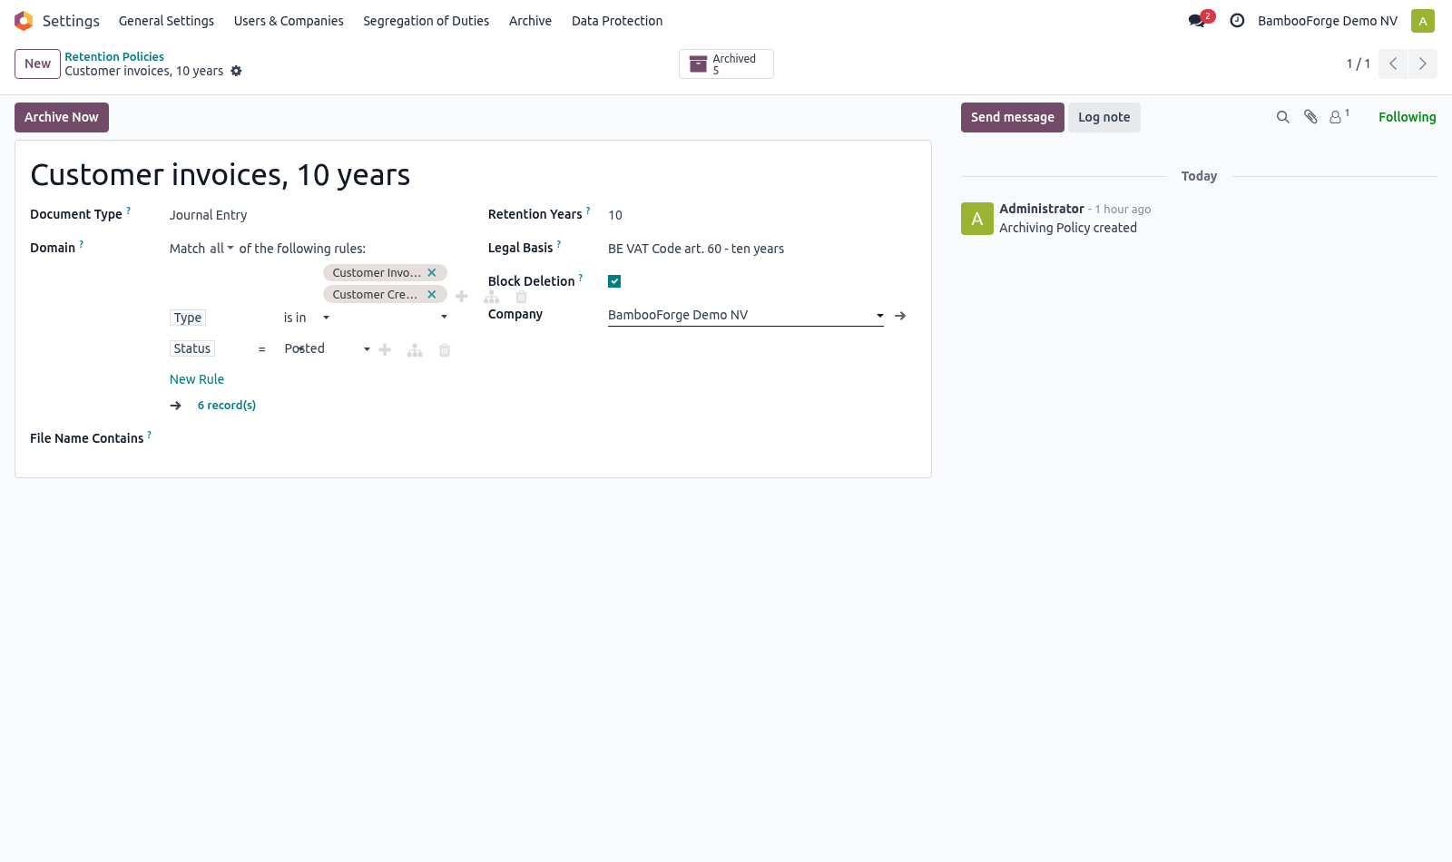
Task: Open the 6 record(s) link
Action: tap(227, 406)
